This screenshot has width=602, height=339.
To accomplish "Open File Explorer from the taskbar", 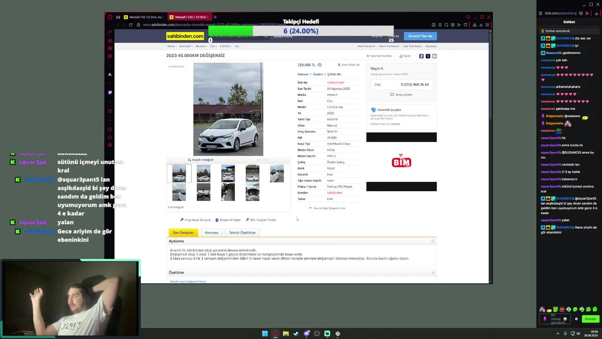I will (285, 333).
